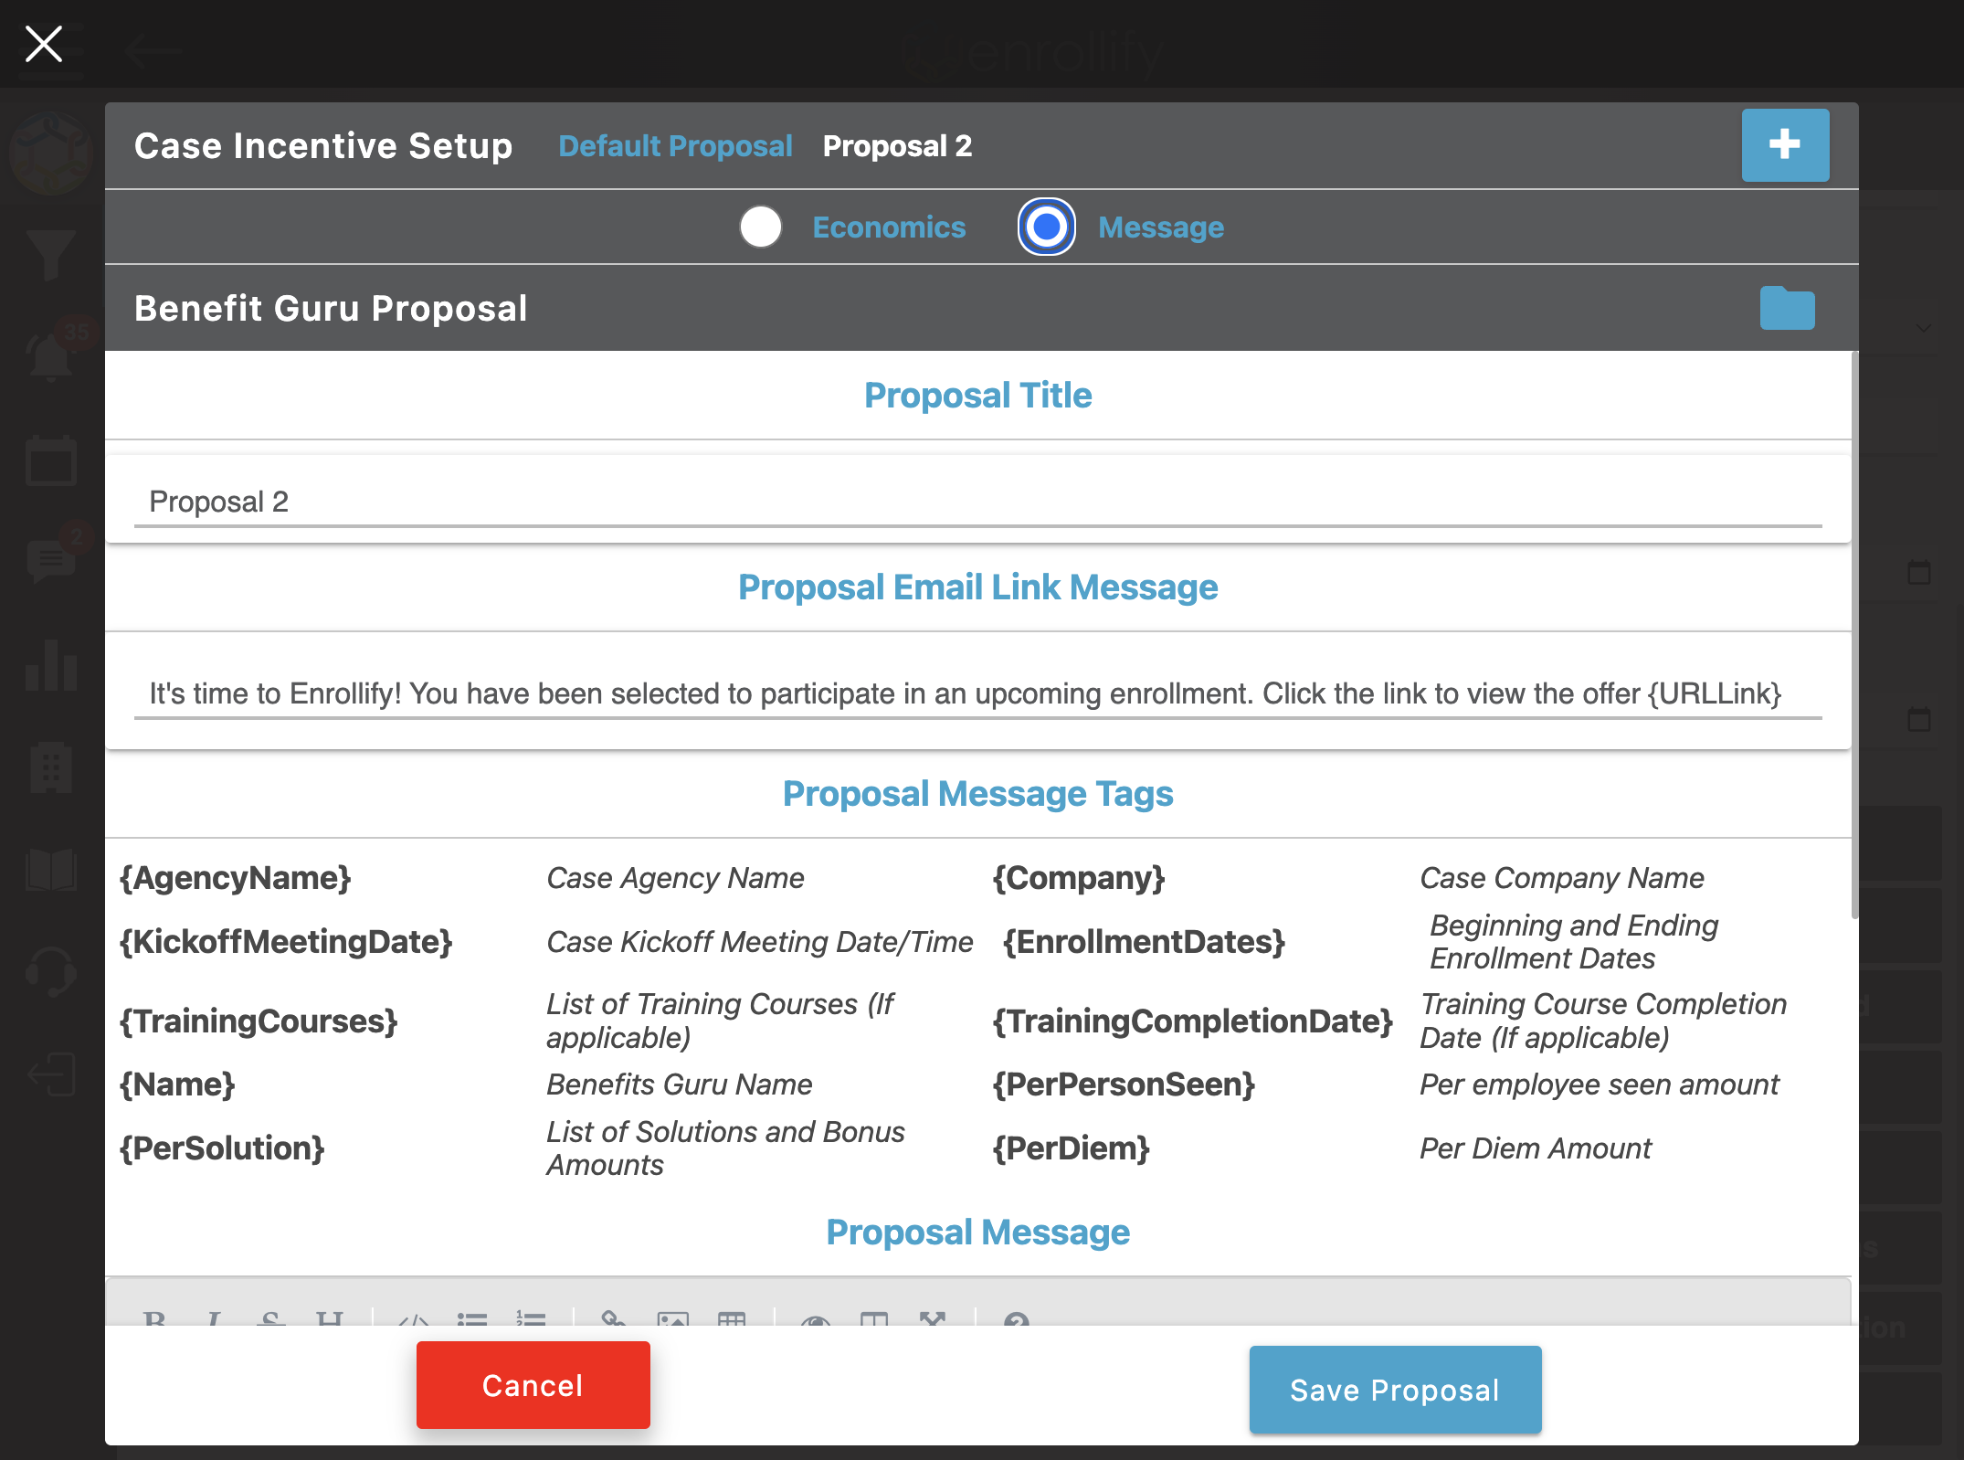The width and height of the screenshot is (1964, 1460).
Task: Insert an image in message editor
Action: pyautogui.click(x=673, y=1318)
